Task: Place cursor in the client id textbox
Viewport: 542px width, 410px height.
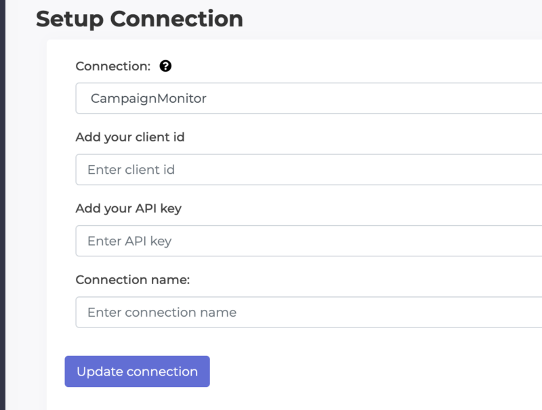Action: (x=309, y=169)
